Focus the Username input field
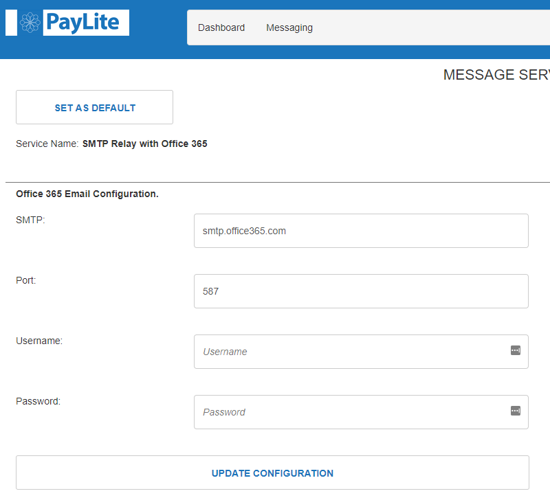 tap(344, 352)
